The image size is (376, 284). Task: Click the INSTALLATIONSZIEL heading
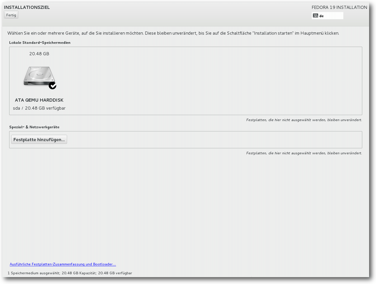27,7
